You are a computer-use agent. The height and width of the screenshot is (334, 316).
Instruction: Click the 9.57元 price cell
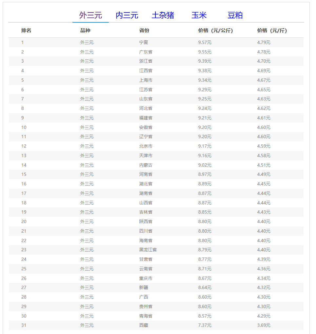[205, 42]
